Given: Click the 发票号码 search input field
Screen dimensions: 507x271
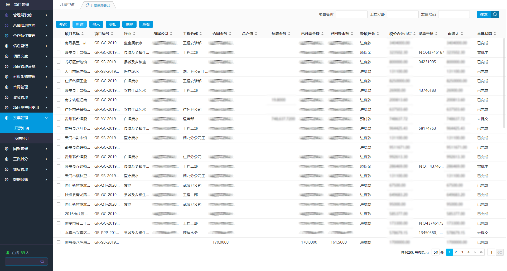Looking at the screenshot, I should pyautogui.click(x=454, y=14).
